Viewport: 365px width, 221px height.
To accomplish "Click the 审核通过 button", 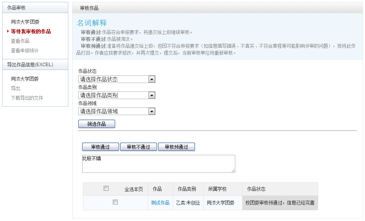I will (101, 147).
